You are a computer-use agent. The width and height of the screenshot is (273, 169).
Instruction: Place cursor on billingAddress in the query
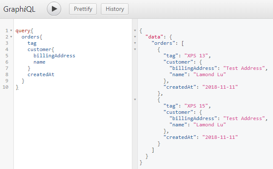tap(54, 56)
